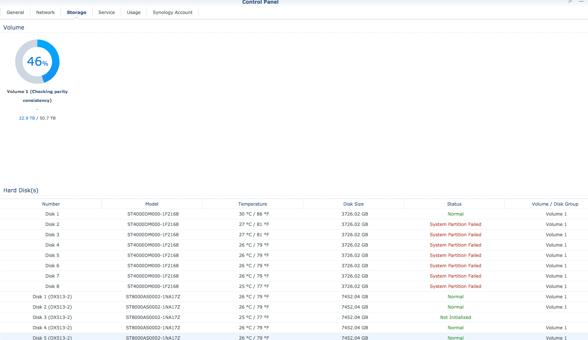Select the Storage tab

tap(76, 13)
